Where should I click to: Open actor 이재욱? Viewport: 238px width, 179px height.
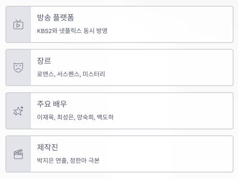(45, 117)
